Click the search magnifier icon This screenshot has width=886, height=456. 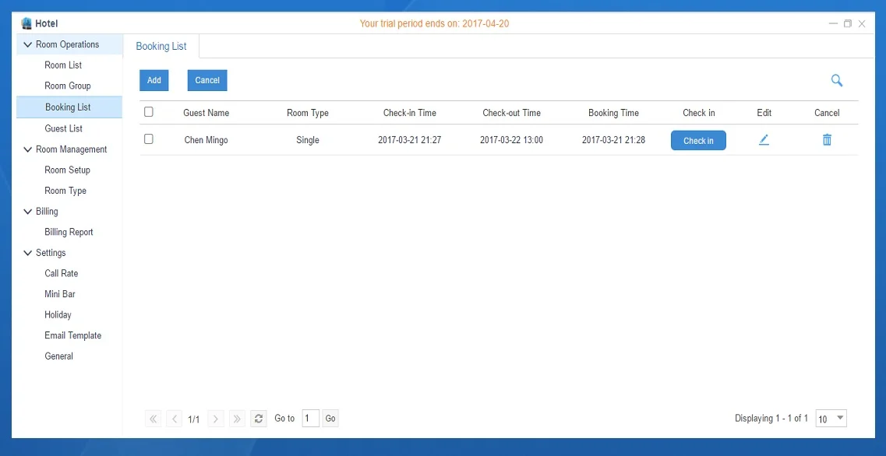point(837,80)
